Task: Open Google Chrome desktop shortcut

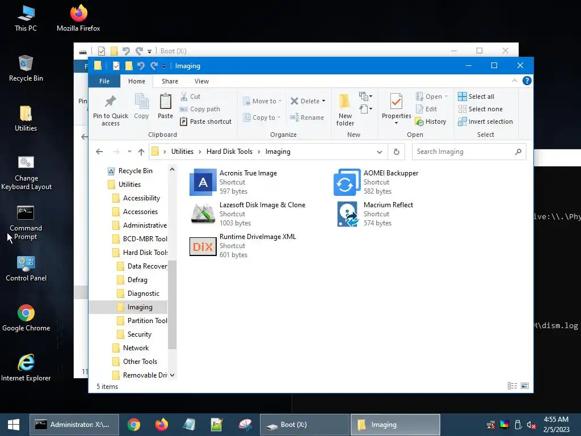Action: [26, 318]
